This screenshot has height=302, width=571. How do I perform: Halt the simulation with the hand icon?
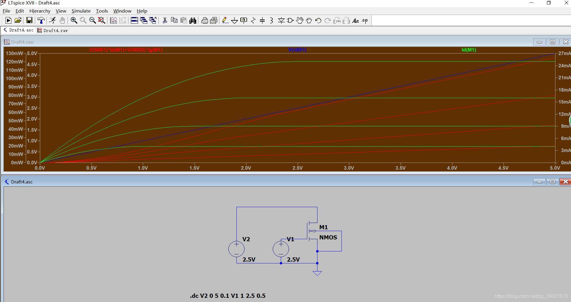click(62, 20)
